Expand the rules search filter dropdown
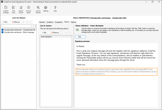 (x=35, y=26)
